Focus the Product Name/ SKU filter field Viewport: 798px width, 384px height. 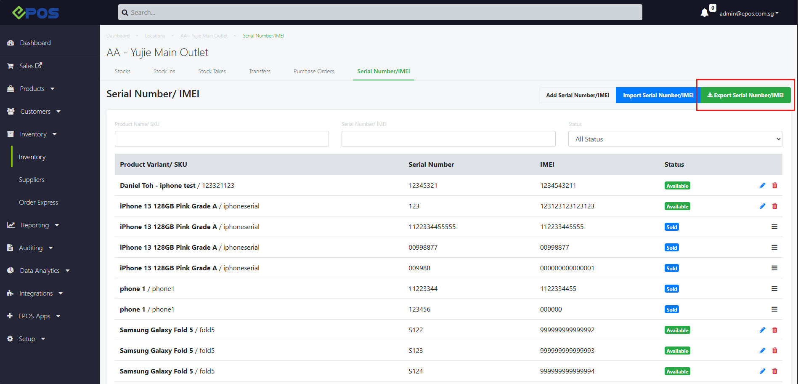tap(222, 139)
